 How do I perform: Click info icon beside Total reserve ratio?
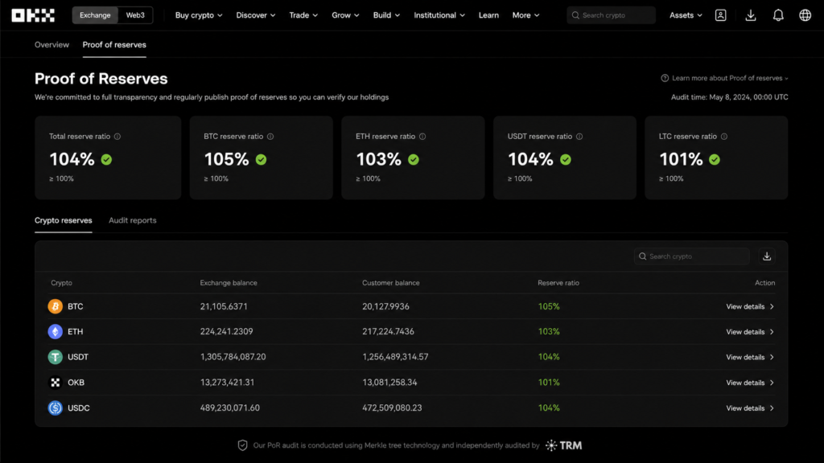pyautogui.click(x=117, y=137)
